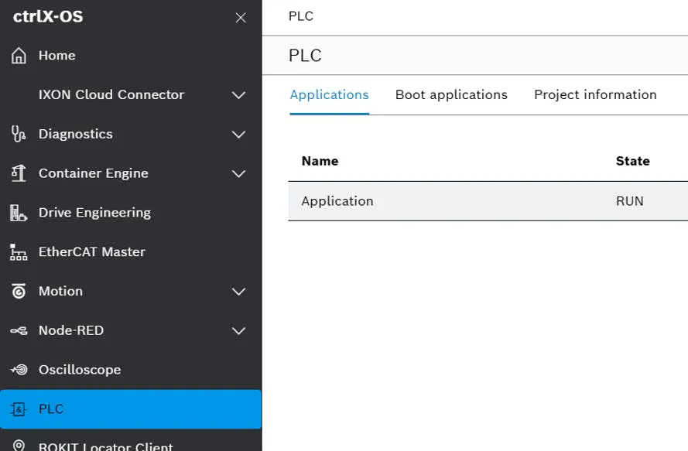Select the Motion menu label
The image size is (688, 451).
click(60, 292)
